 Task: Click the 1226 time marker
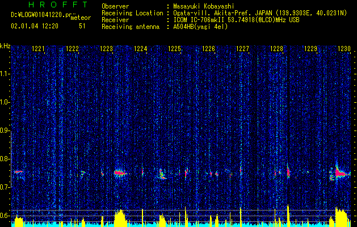(208, 49)
